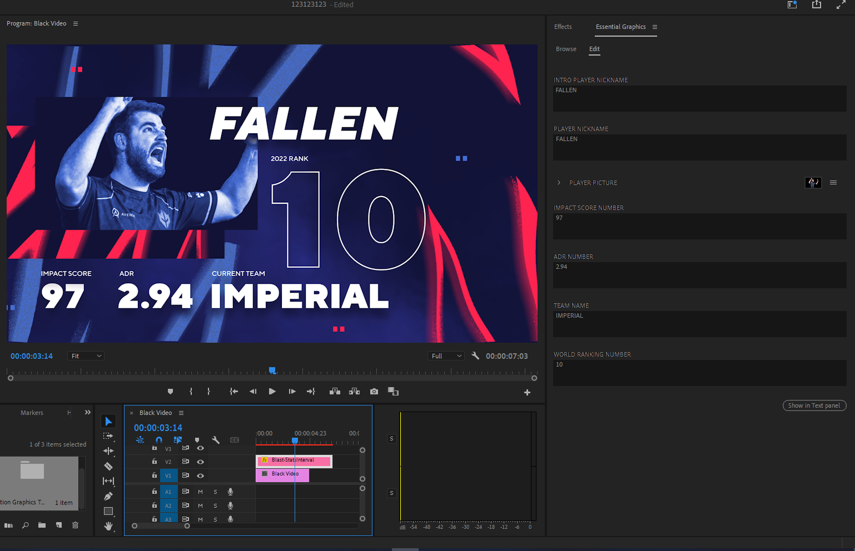The image size is (855, 551).
Task: Open Program monitor panel menu
Action: 76,23
